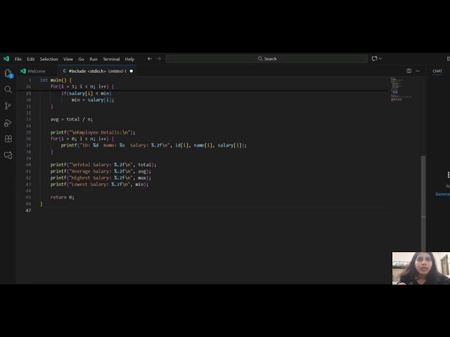Image resolution: width=450 pixels, height=337 pixels.
Task: Click the VS Code logo icon
Action: click(x=6, y=59)
